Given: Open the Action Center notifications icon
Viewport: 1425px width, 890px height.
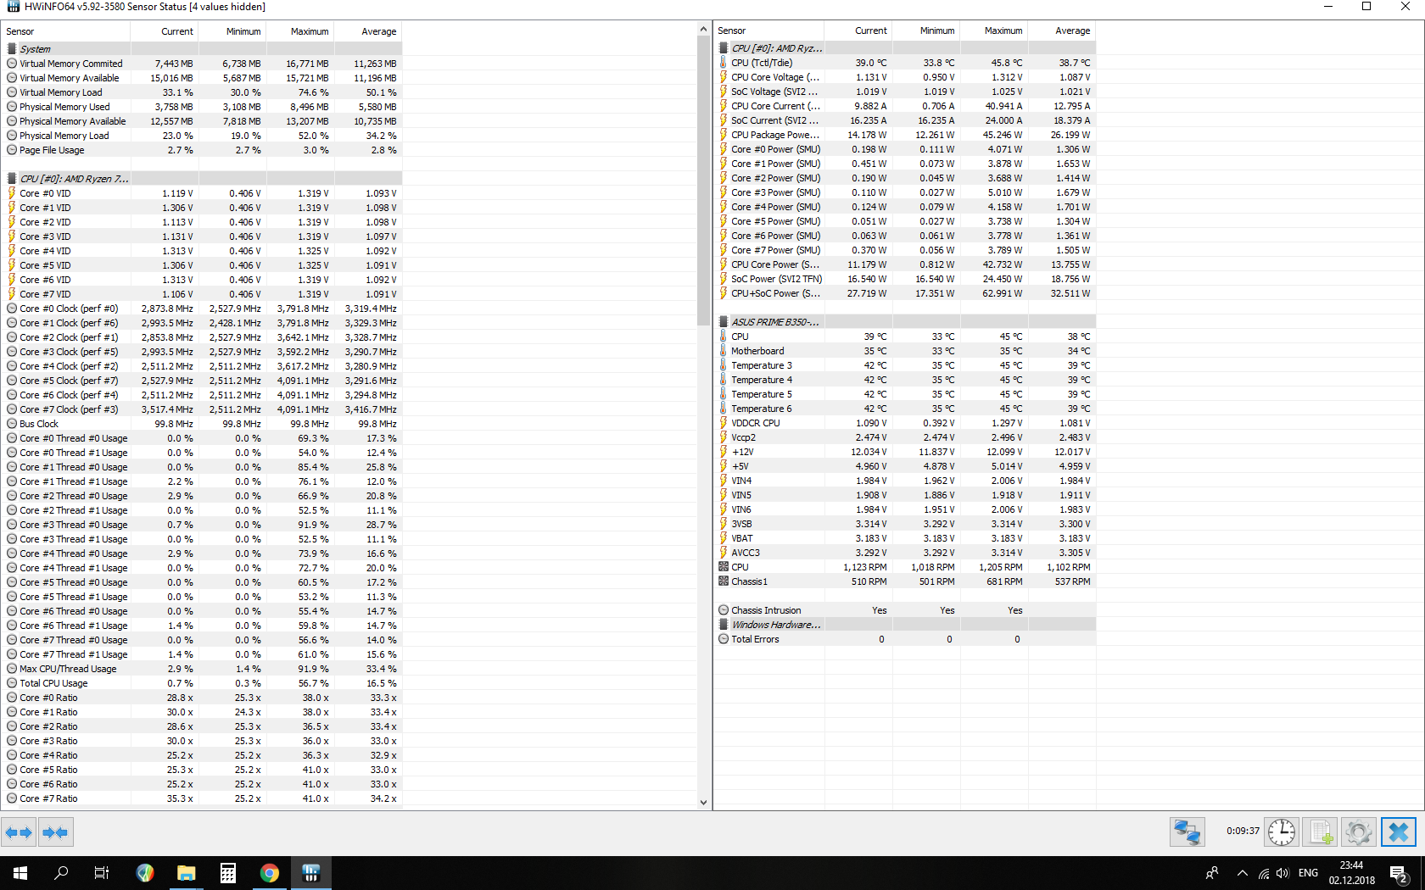Looking at the screenshot, I should pos(1399,873).
